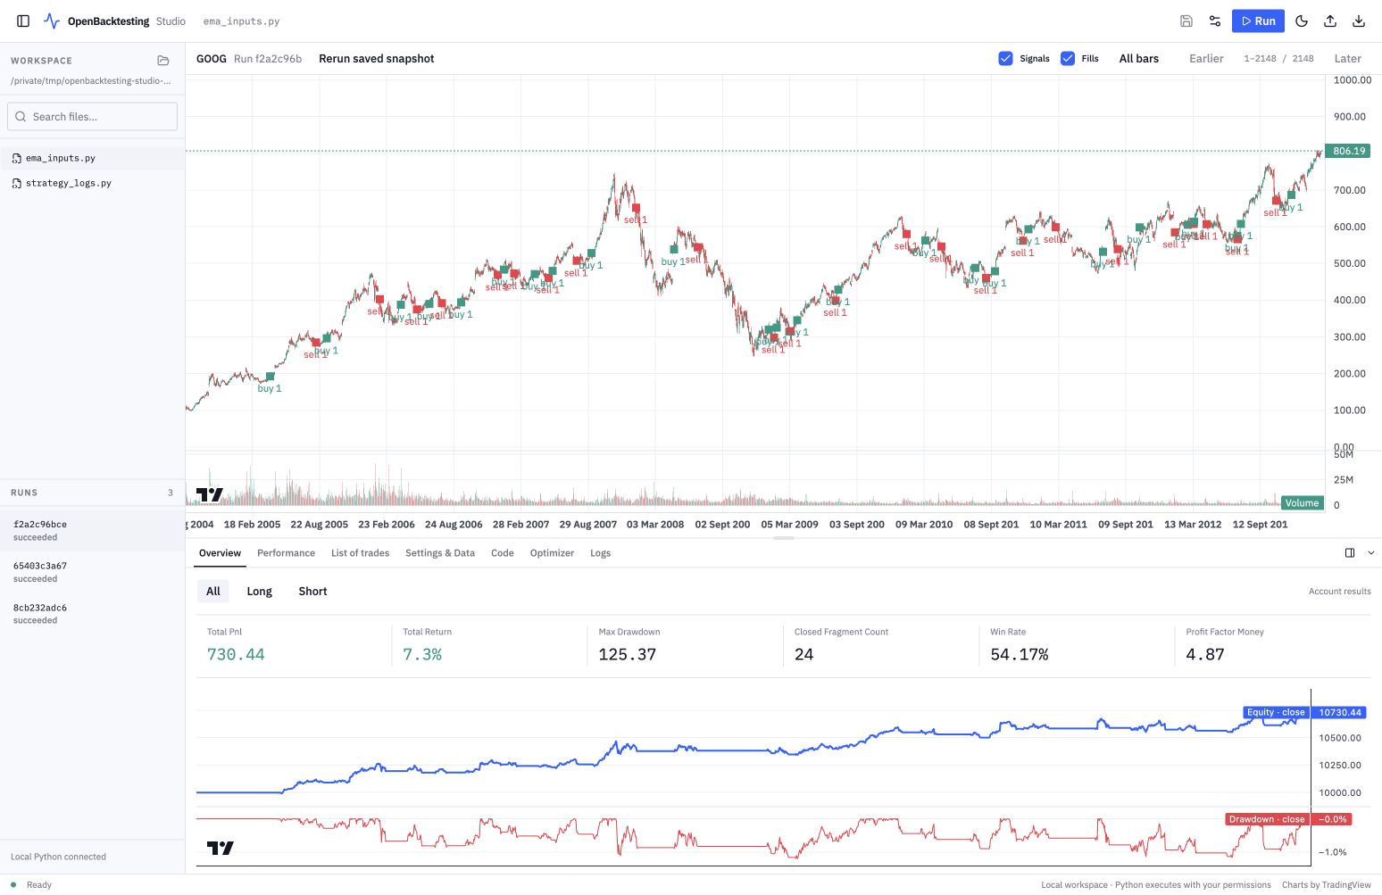This screenshot has width=1382, height=895.
Task: Click the price chart/volume pane drag handle
Action: [784, 539]
